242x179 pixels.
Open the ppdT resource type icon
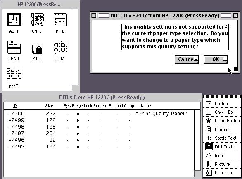[x=14, y=74]
